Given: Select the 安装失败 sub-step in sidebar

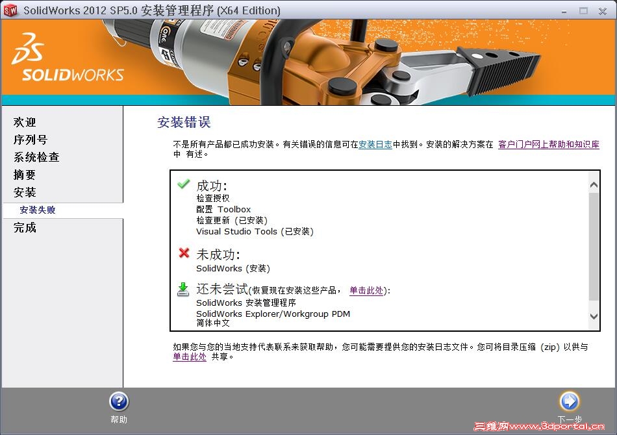Looking at the screenshot, I should pos(38,210).
